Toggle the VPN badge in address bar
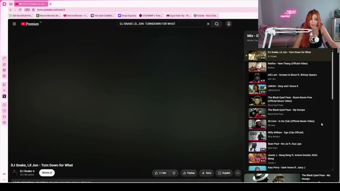This screenshot has height=191, width=340. click(x=27, y=10)
